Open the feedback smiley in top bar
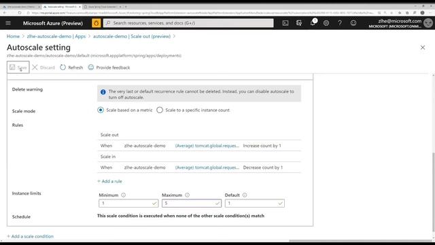Screen dimensions: 435x245 [353, 23]
